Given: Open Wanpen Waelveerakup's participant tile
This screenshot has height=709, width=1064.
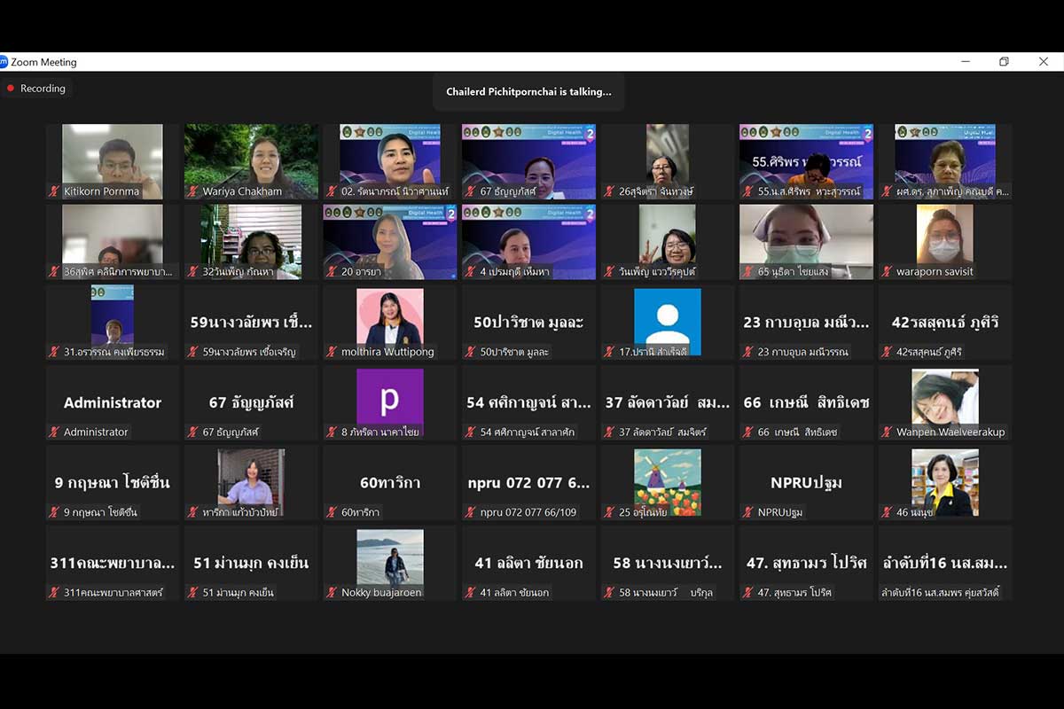Looking at the screenshot, I should coord(945,401).
